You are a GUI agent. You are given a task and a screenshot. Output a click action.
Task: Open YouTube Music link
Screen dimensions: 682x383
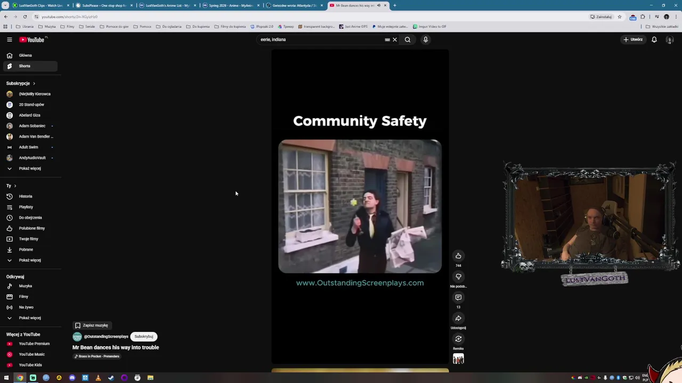coord(30,354)
